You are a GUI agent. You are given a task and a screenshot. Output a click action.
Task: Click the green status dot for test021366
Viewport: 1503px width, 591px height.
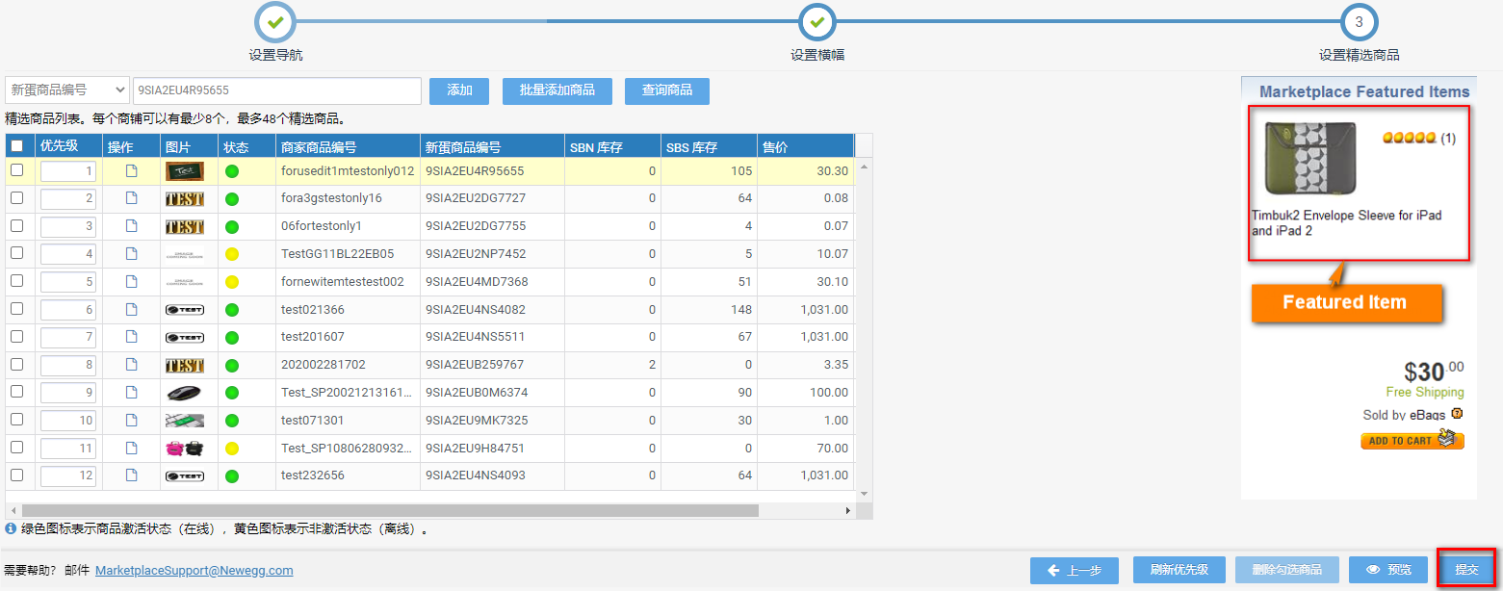(x=232, y=310)
